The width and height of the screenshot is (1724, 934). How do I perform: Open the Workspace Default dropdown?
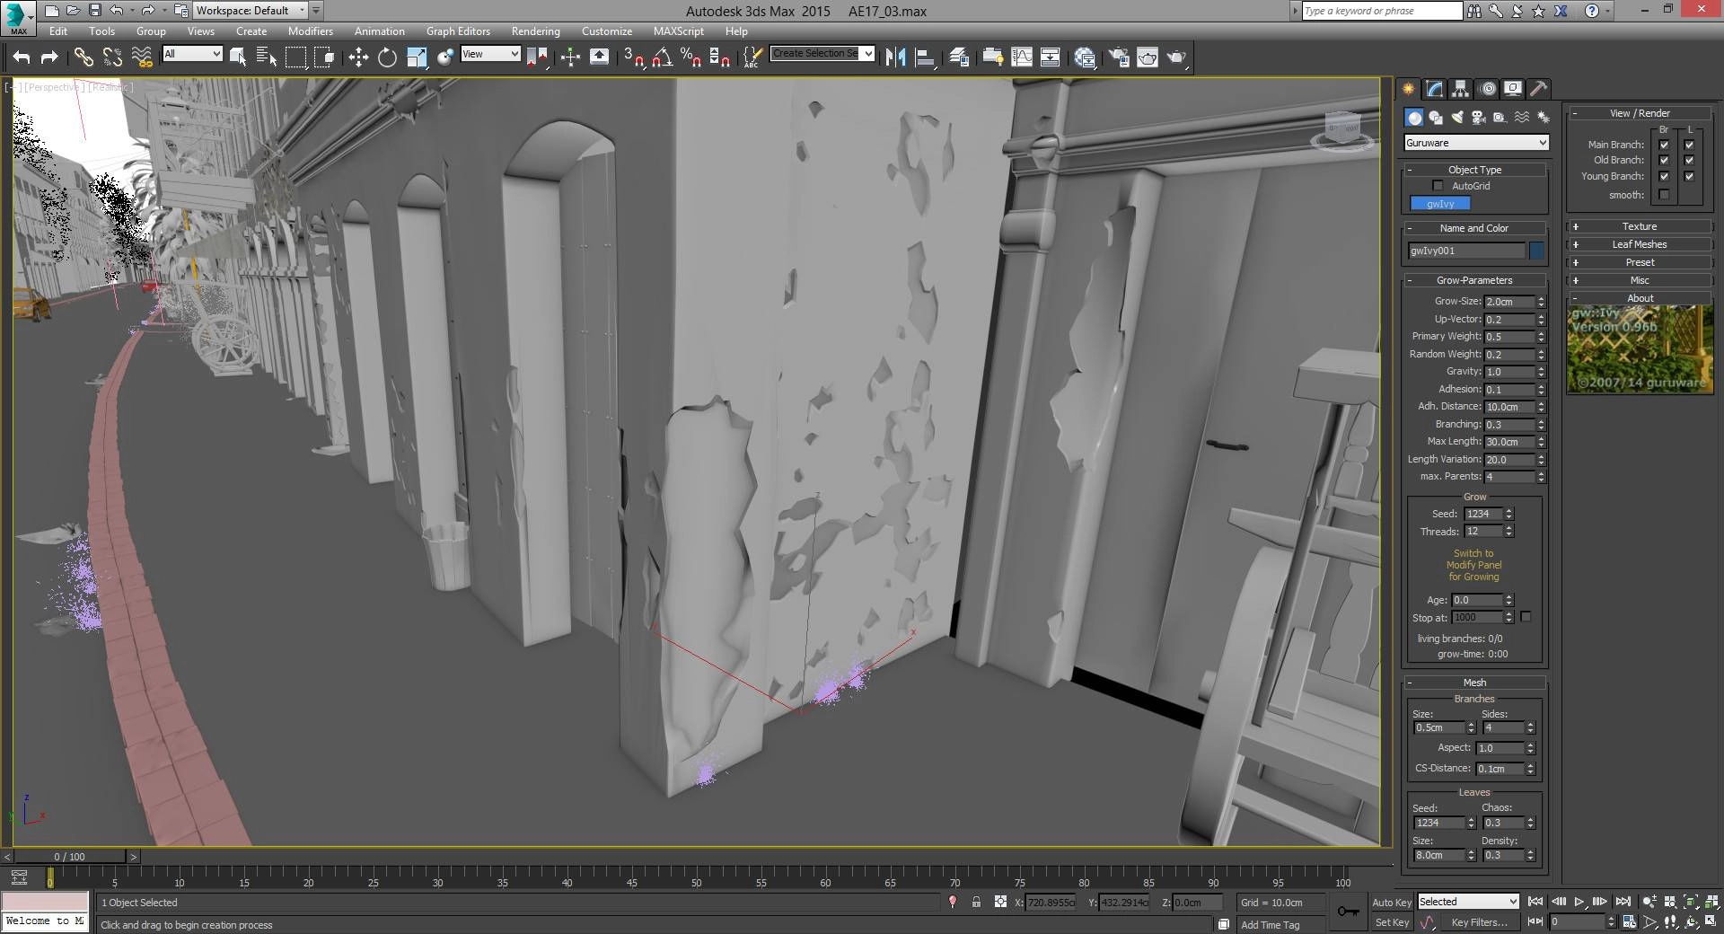pos(251,11)
